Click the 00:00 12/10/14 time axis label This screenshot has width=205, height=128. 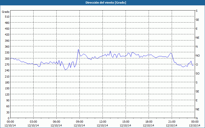10,124
